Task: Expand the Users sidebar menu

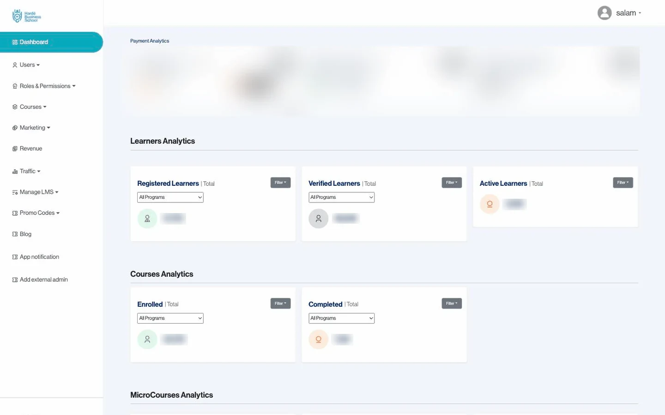Action: pyautogui.click(x=26, y=65)
